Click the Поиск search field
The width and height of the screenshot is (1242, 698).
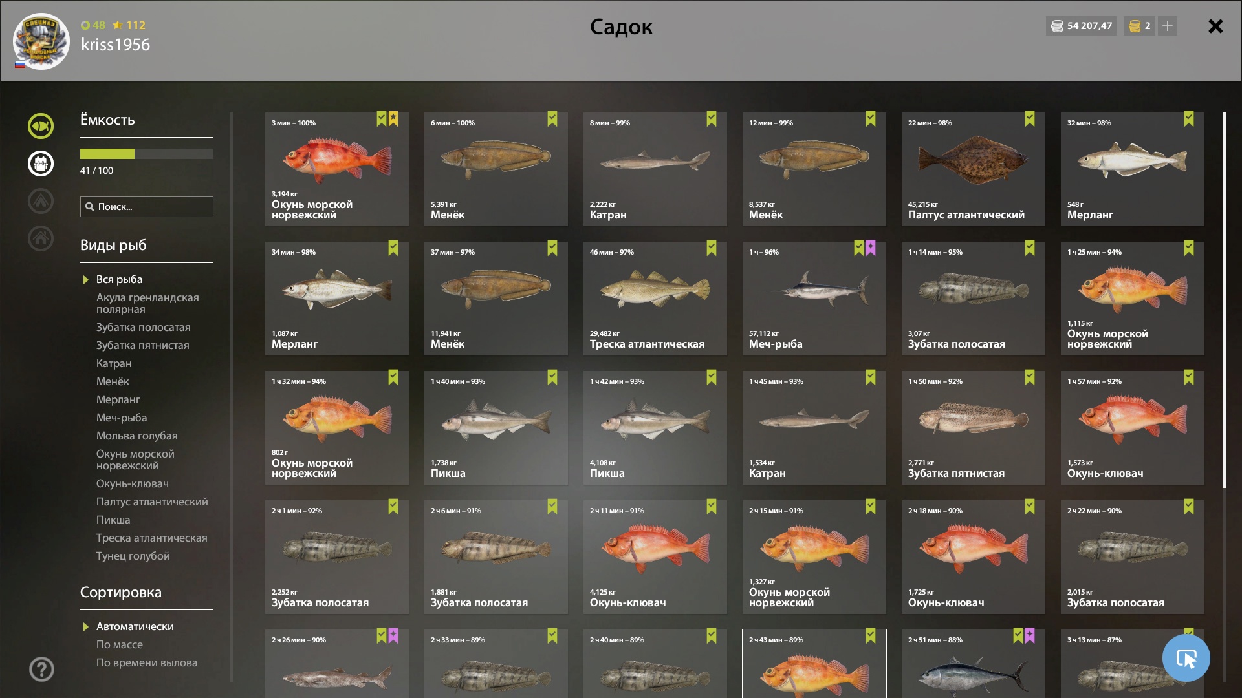(147, 207)
